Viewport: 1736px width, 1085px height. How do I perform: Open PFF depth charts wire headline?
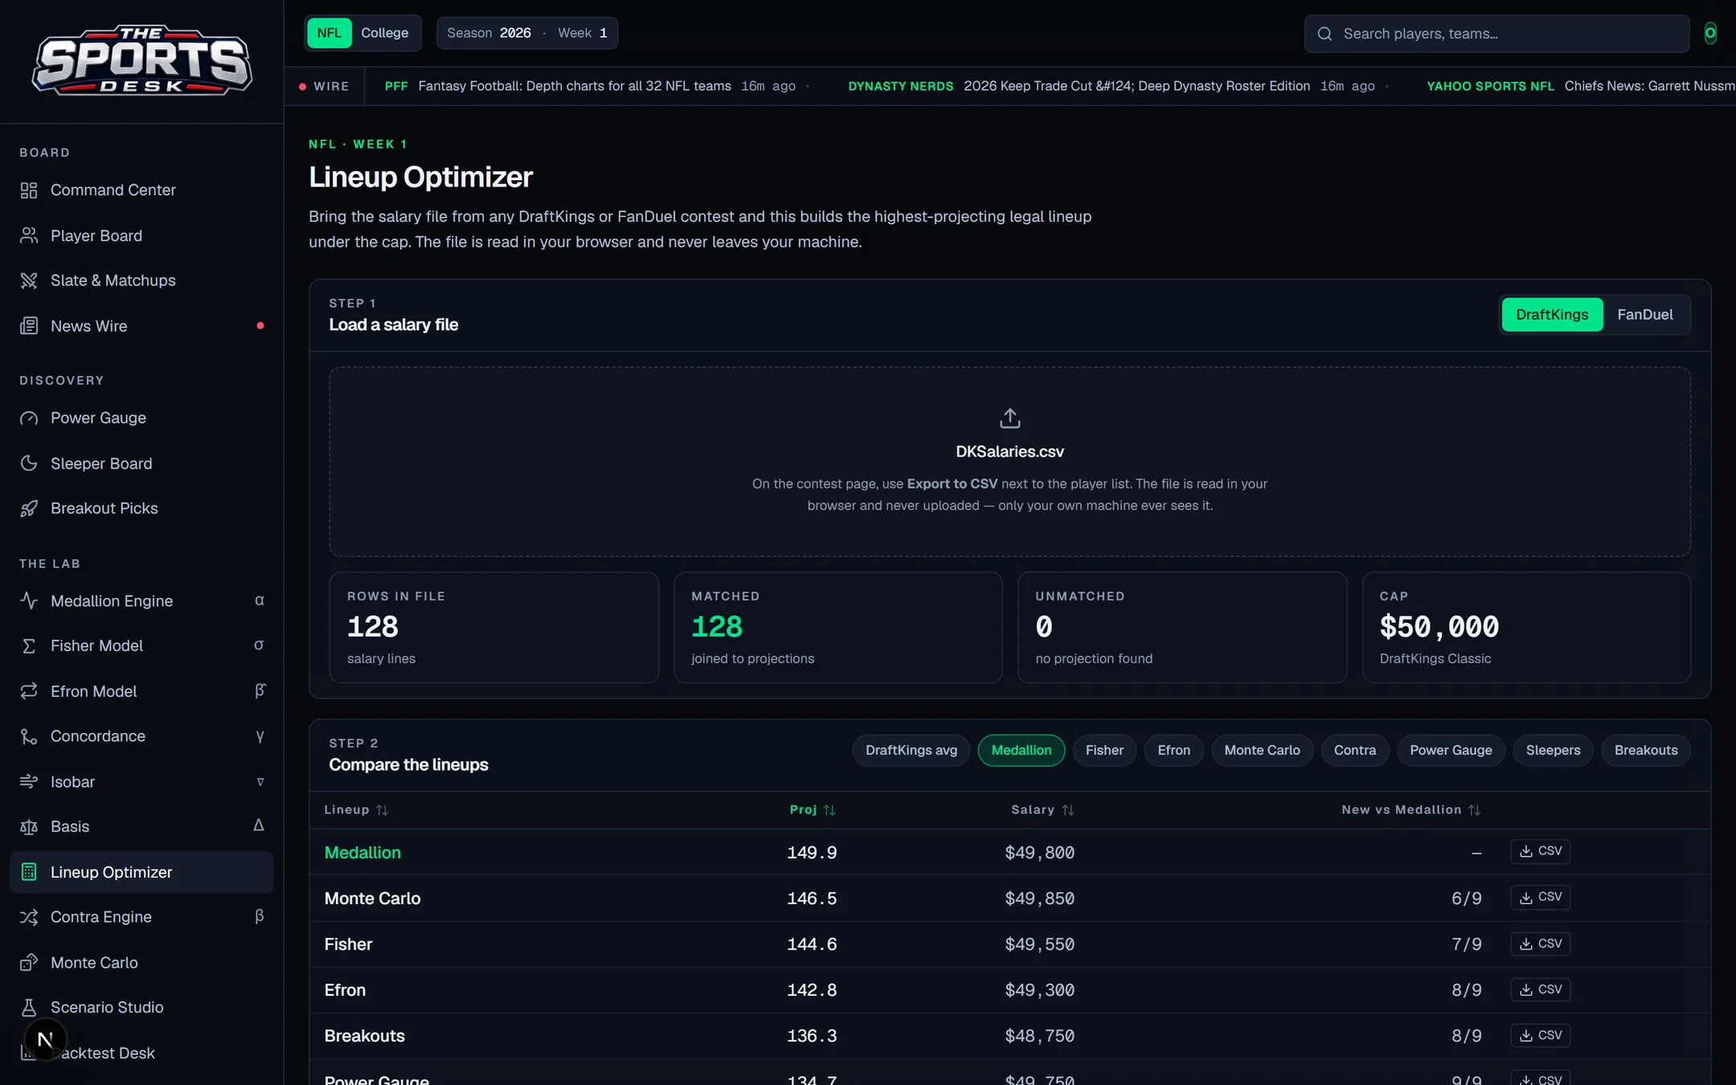[x=574, y=86]
